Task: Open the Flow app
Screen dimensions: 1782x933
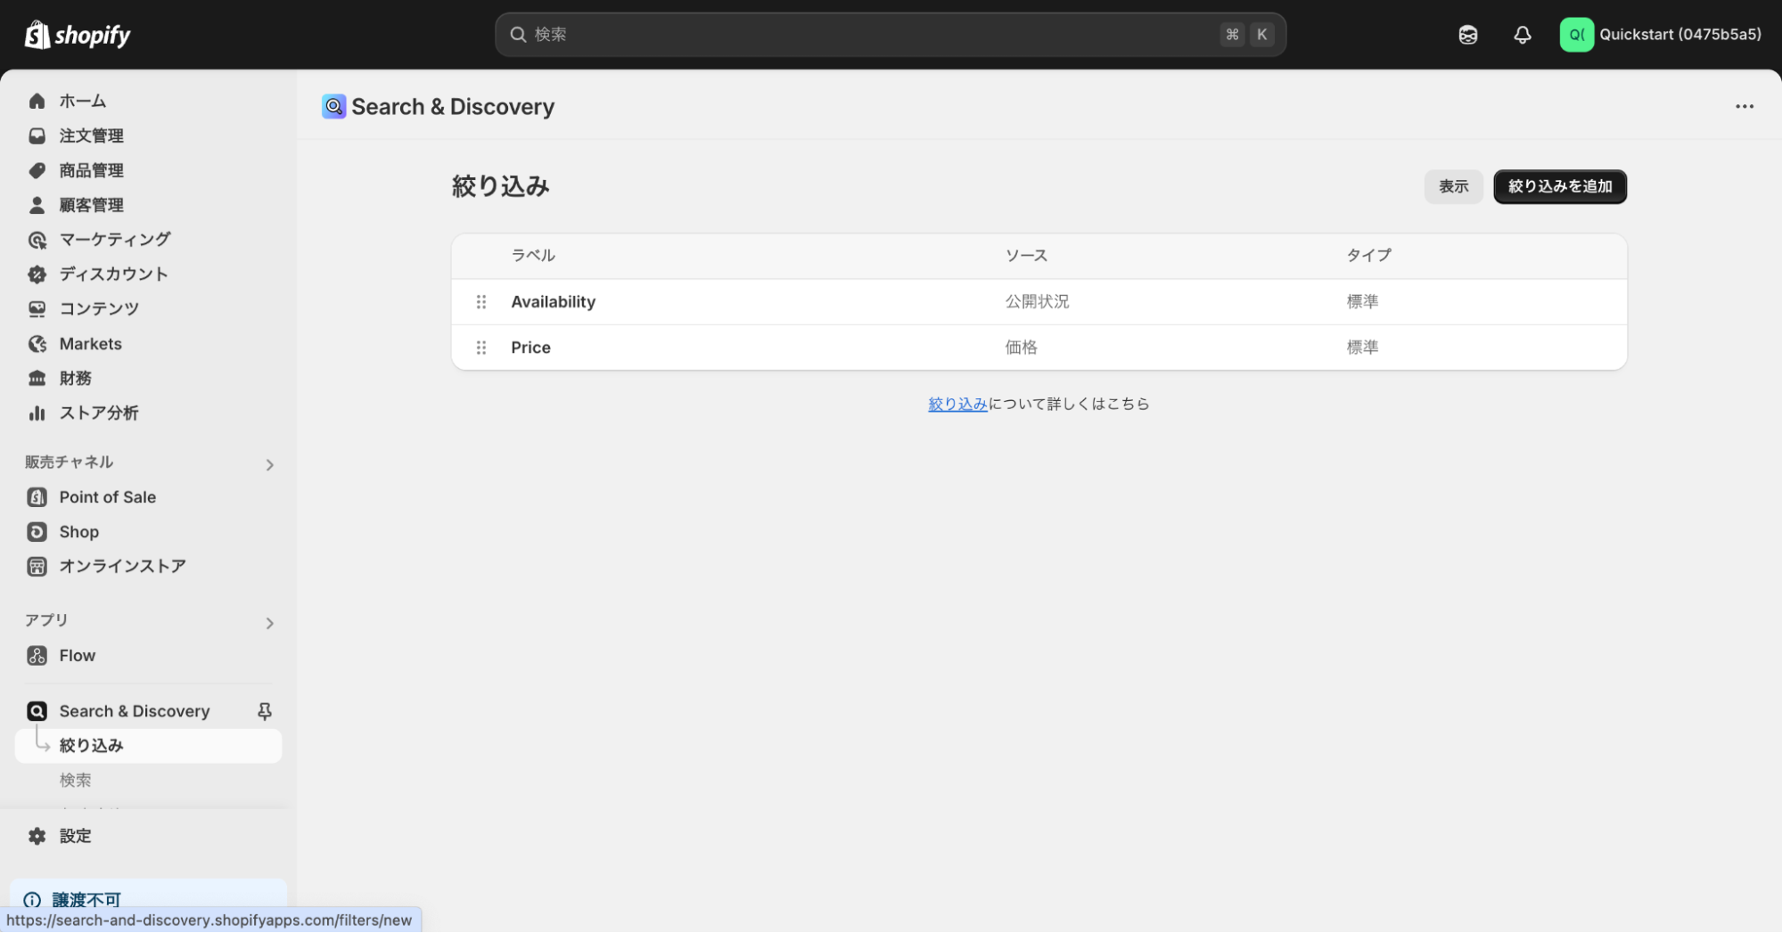Action: 78,655
